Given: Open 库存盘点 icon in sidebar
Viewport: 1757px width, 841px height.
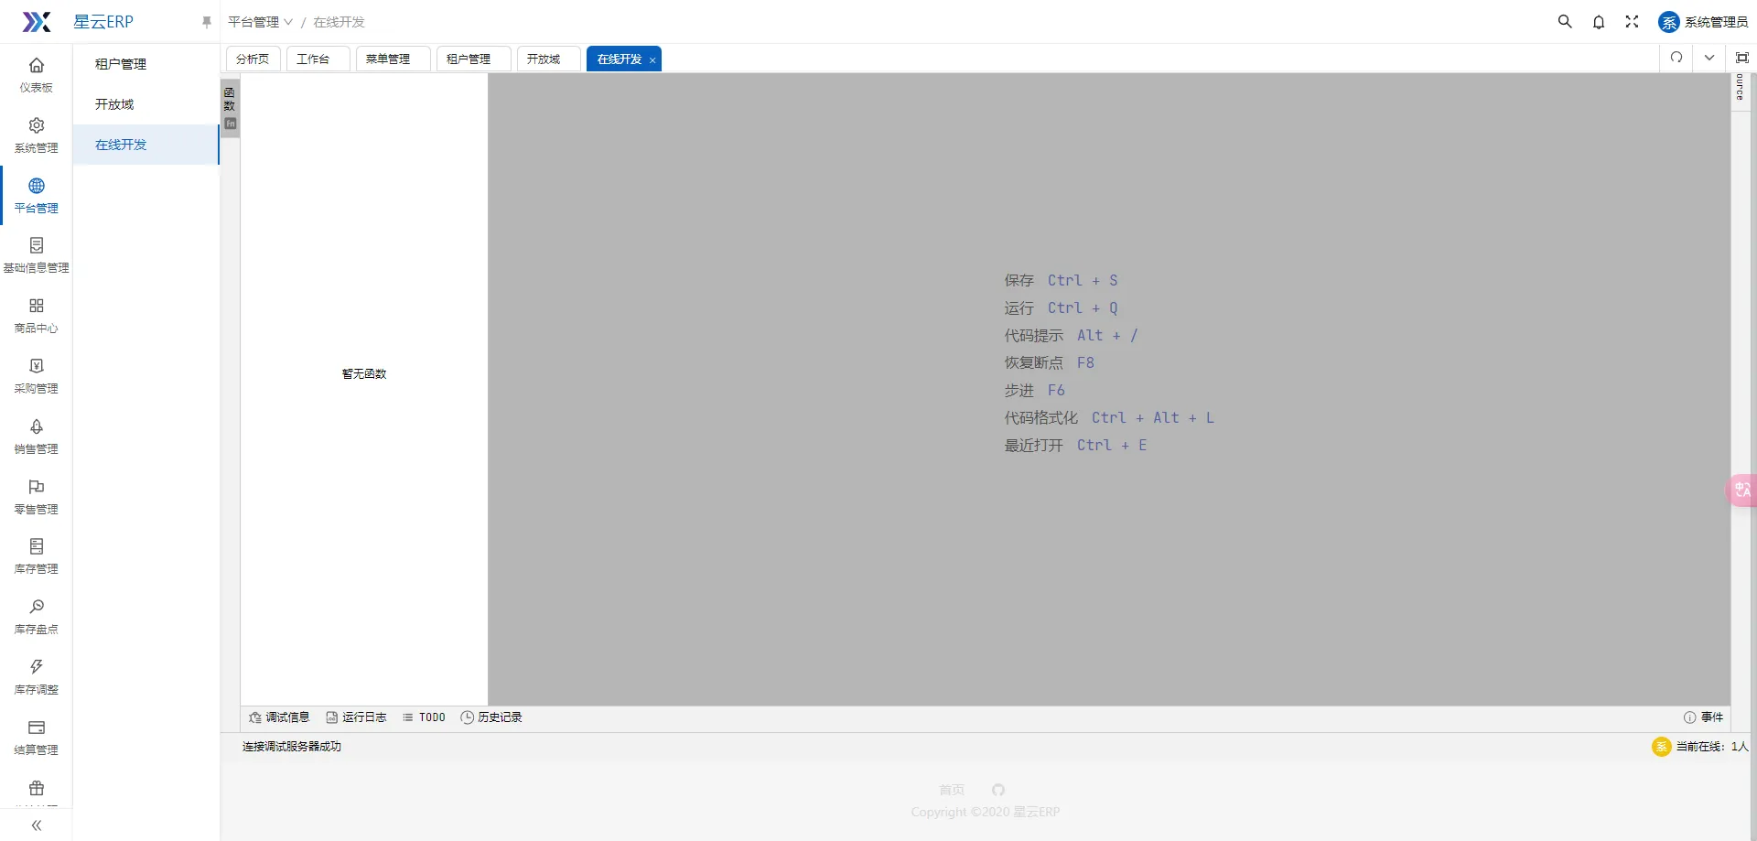Looking at the screenshot, I should tap(37, 607).
